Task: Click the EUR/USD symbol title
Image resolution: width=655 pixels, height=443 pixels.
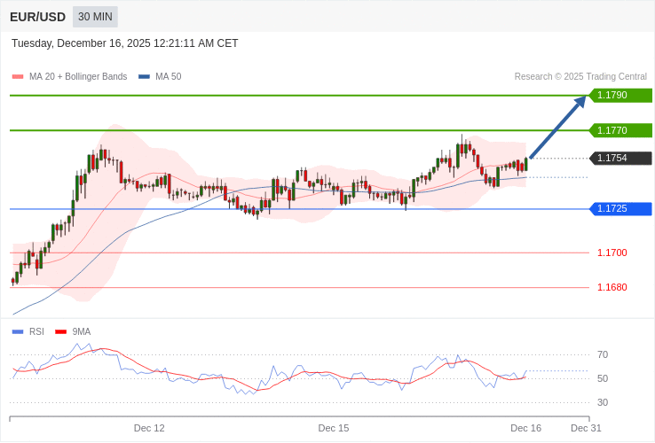Action: click(x=37, y=17)
